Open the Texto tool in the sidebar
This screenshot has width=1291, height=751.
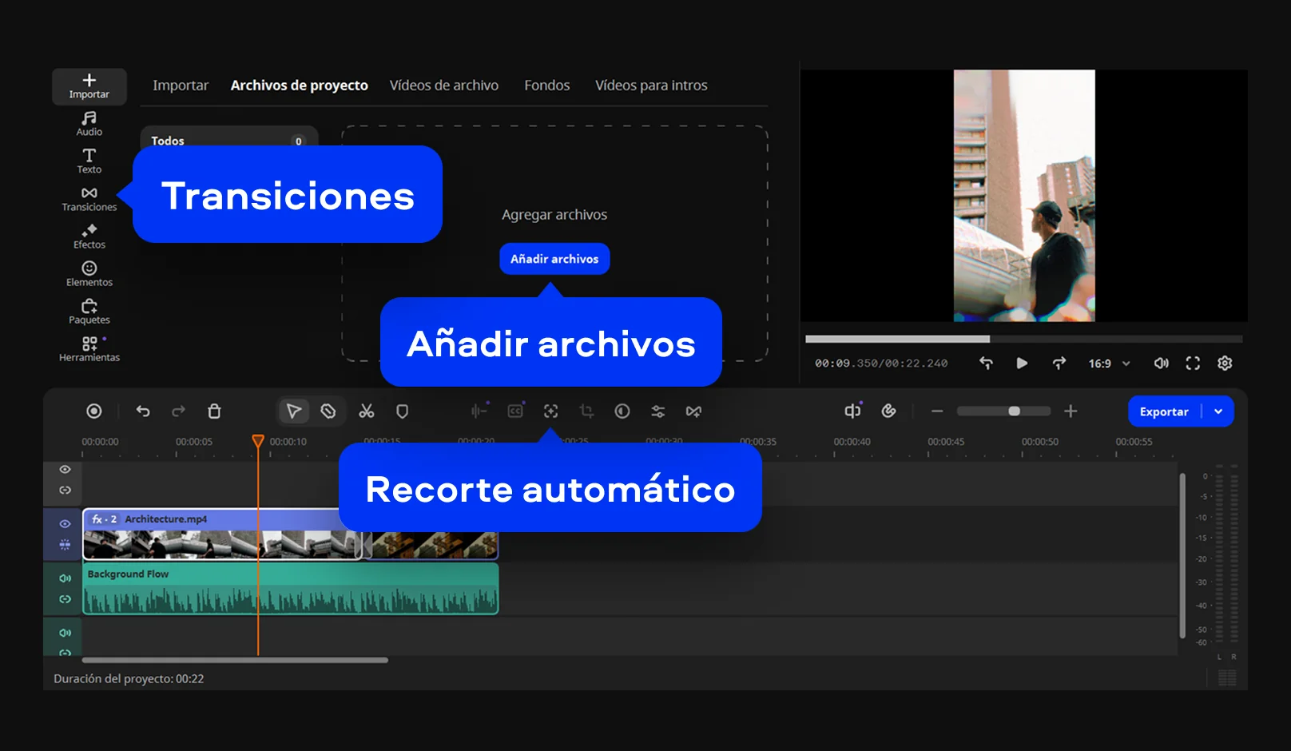(x=89, y=161)
